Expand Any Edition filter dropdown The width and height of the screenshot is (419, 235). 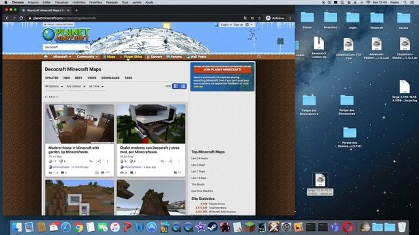pos(76,86)
